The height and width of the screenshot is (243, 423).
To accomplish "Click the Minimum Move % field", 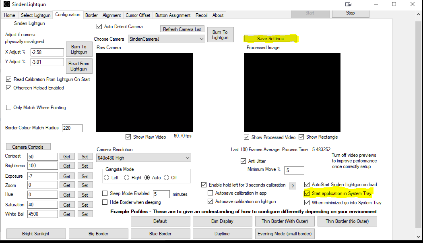I will 294,170.
